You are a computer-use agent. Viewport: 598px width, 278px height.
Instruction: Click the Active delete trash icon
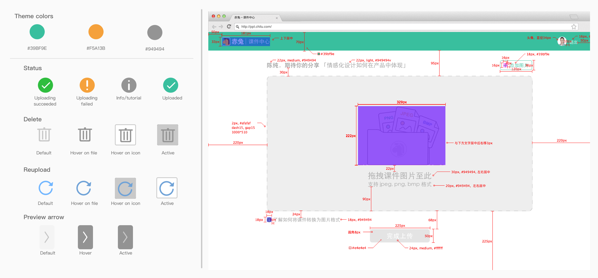click(168, 135)
